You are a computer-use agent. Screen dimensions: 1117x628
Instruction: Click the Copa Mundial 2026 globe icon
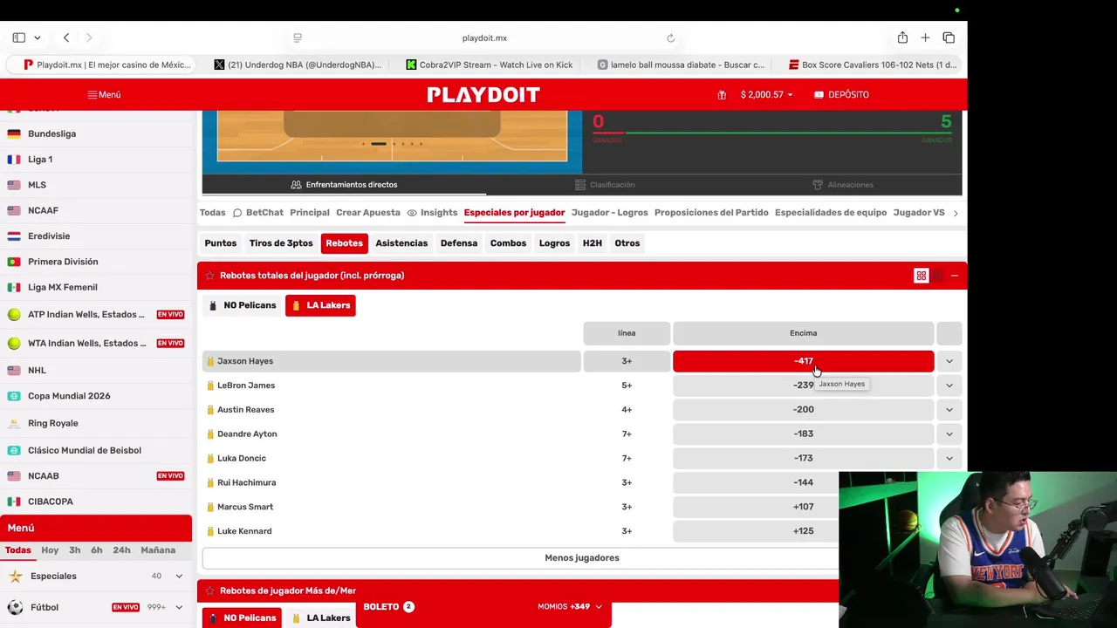click(14, 396)
